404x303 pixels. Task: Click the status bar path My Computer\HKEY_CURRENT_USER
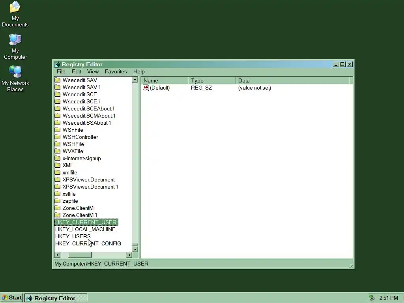[x=101, y=264]
